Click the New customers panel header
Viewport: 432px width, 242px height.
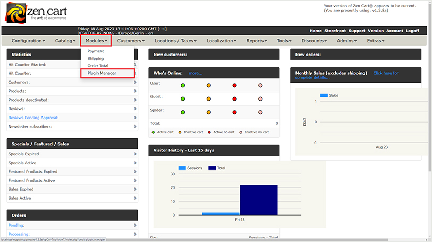point(214,55)
